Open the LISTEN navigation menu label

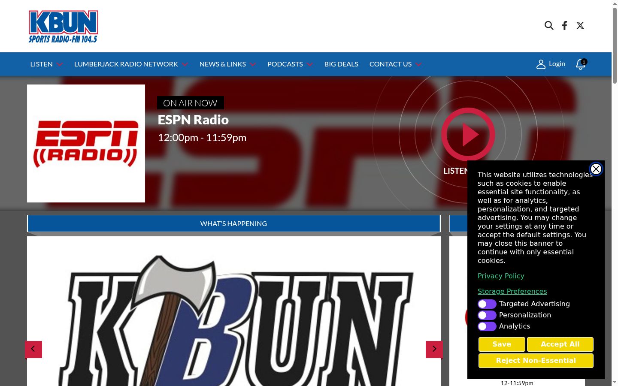[42, 64]
